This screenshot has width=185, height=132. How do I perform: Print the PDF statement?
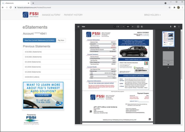[175, 26]
